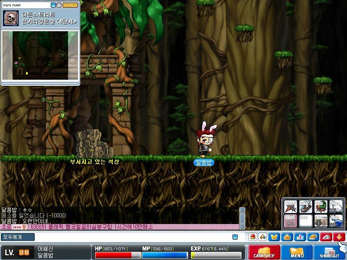Click the job name 어쌔신 in status bar

pyautogui.click(x=46, y=249)
